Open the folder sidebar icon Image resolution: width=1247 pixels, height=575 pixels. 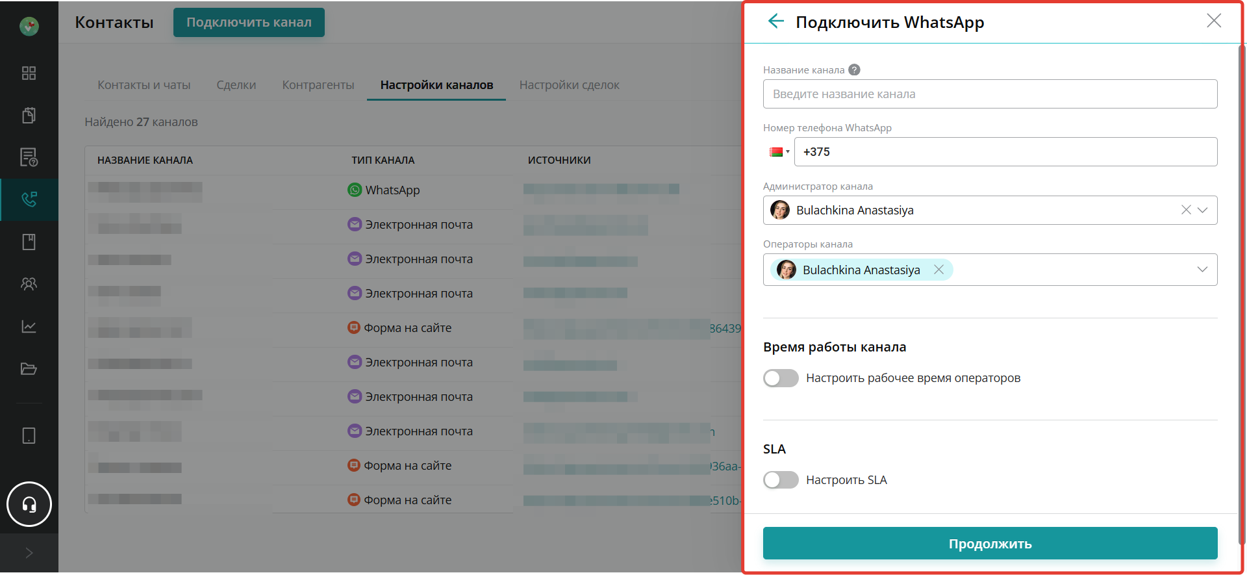point(29,369)
